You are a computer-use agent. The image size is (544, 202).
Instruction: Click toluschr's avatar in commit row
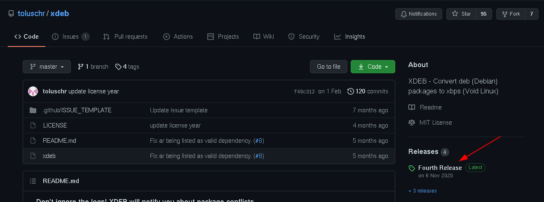(33, 91)
